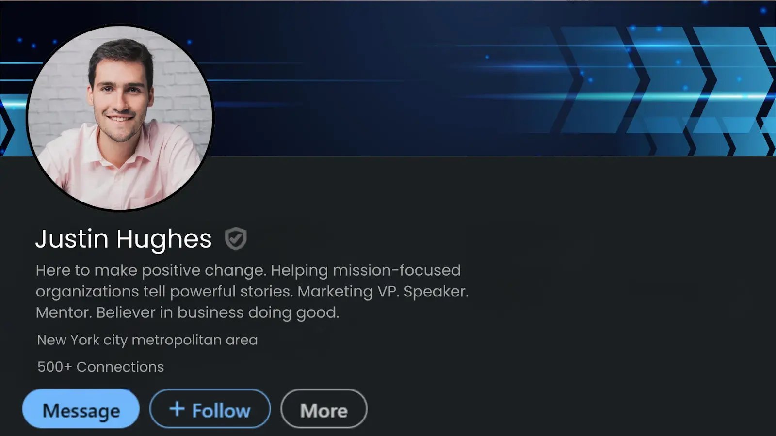The image size is (776, 436).
Task: Click the dark blue cover banner's center
Action: pyautogui.click(x=388, y=78)
